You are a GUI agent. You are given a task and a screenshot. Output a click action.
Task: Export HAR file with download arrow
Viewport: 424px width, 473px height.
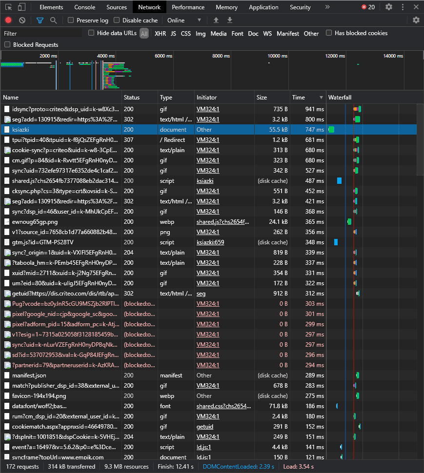[230, 20]
